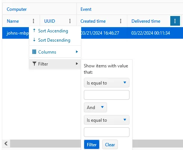Click the Computer group header
183x150 pixels.
pyautogui.click(x=16, y=9)
